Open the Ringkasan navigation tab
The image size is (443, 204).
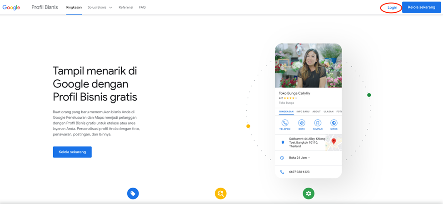tap(74, 7)
